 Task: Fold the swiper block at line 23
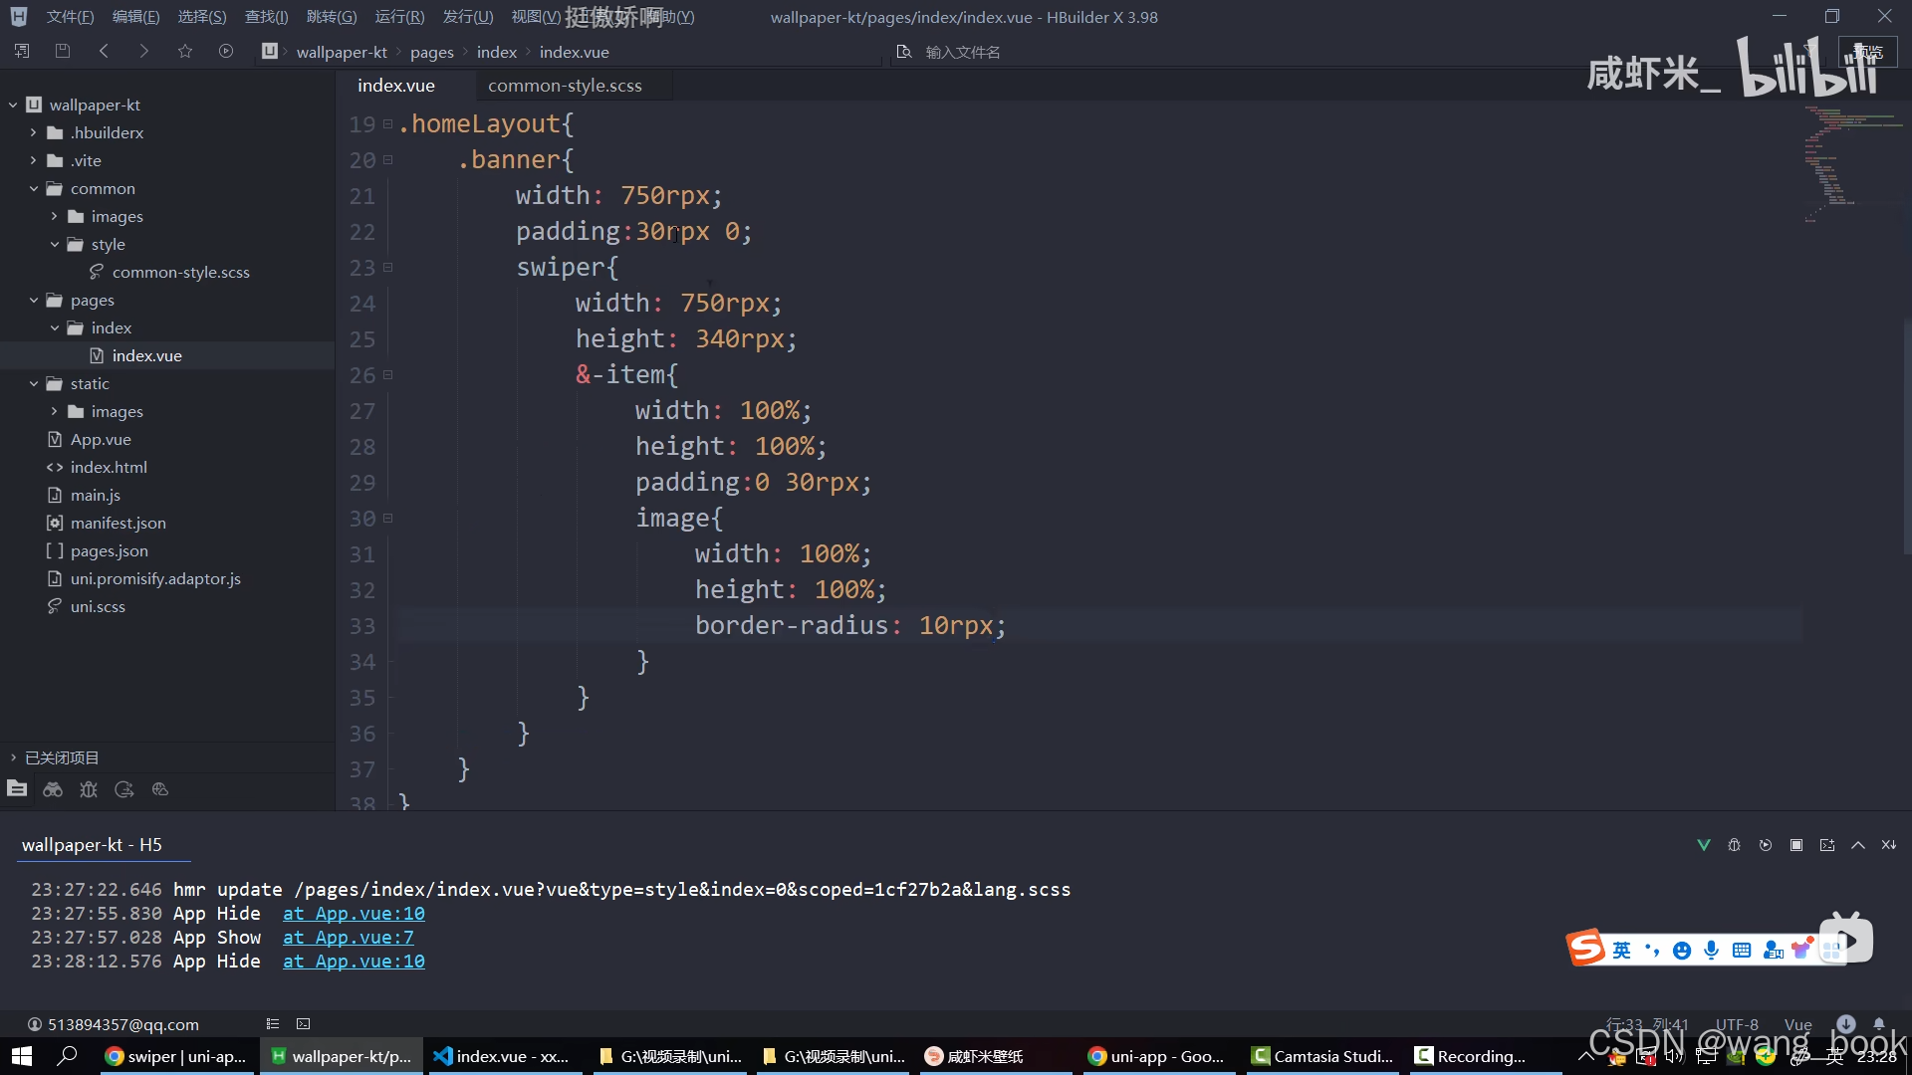click(387, 267)
